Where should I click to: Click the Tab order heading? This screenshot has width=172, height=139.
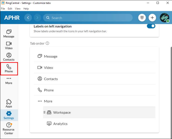point(37,43)
